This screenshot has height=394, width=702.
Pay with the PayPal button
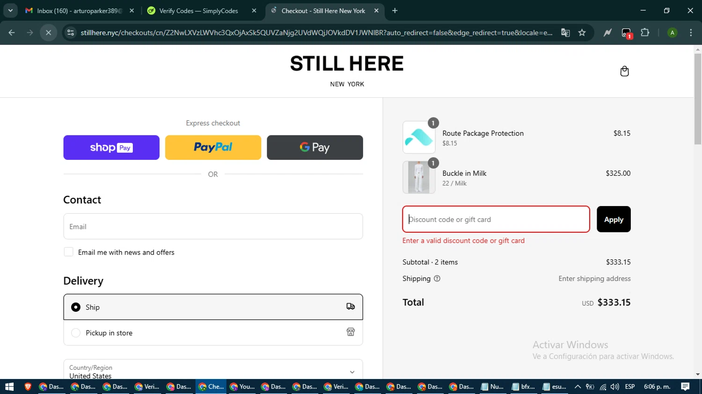click(x=213, y=147)
